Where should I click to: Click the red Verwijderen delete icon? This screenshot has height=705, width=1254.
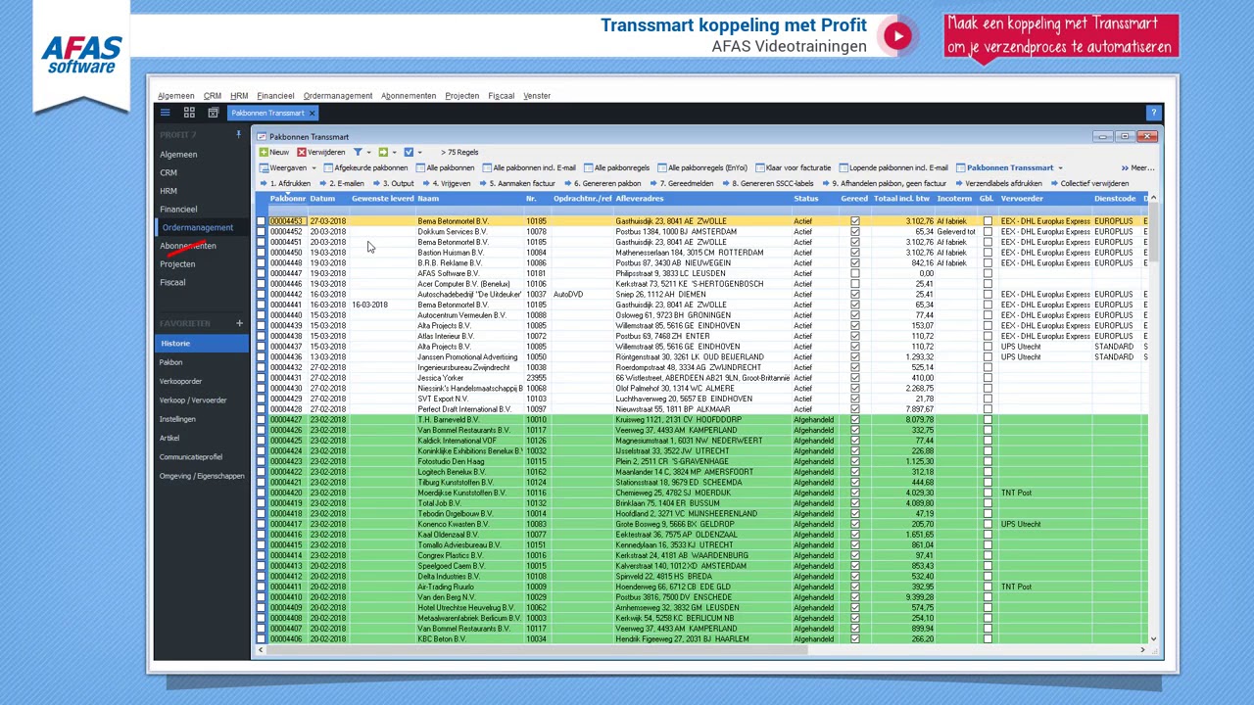(x=302, y=152)
